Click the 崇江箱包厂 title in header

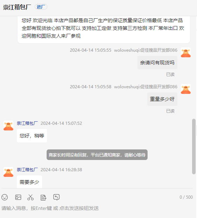[x=17, y=7]
